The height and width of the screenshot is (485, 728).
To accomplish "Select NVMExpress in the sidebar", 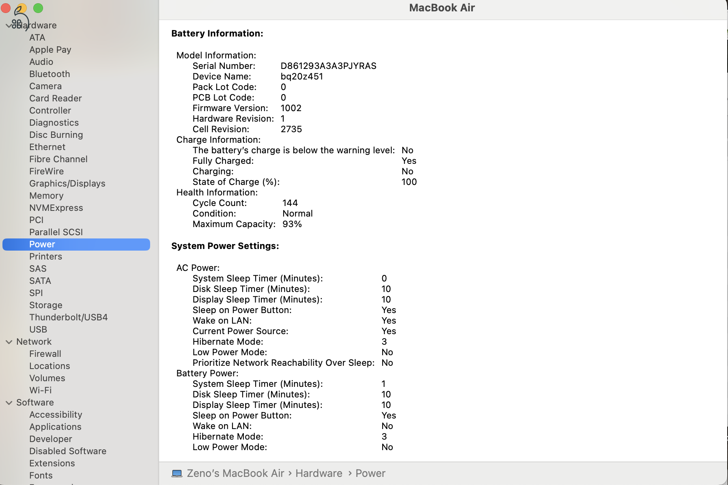I will [x=56, y=208].
